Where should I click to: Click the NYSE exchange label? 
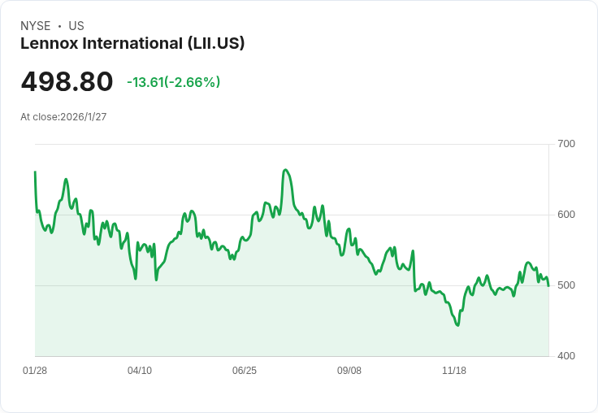[35, 26]
